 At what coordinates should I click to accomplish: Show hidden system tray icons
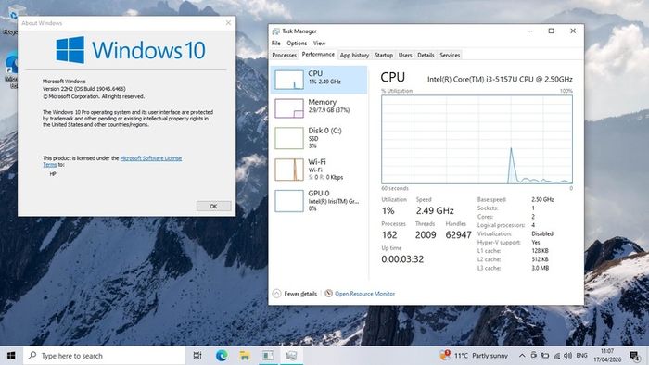click(x=522, y=356)
